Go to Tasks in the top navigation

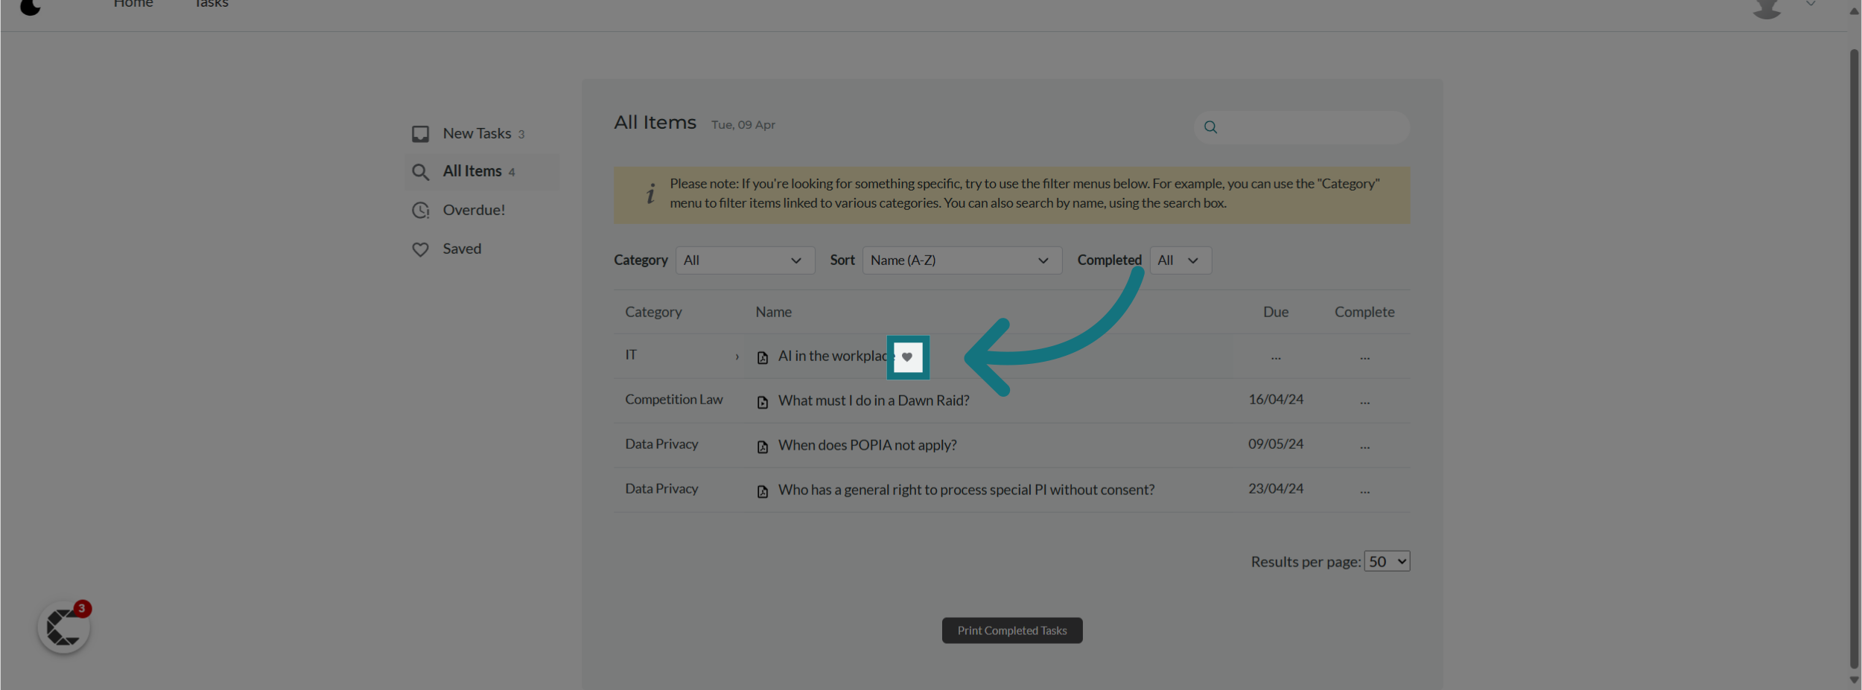tap(211, 4)
